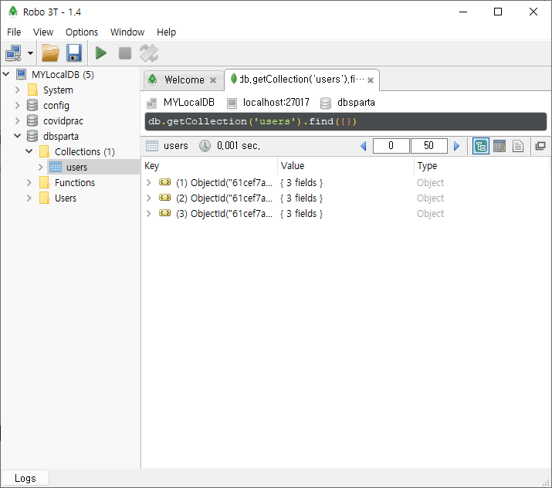Click the rotate orientation toolbar icon
This screenshot has width=552, height=488.
(x=149, y=53)
